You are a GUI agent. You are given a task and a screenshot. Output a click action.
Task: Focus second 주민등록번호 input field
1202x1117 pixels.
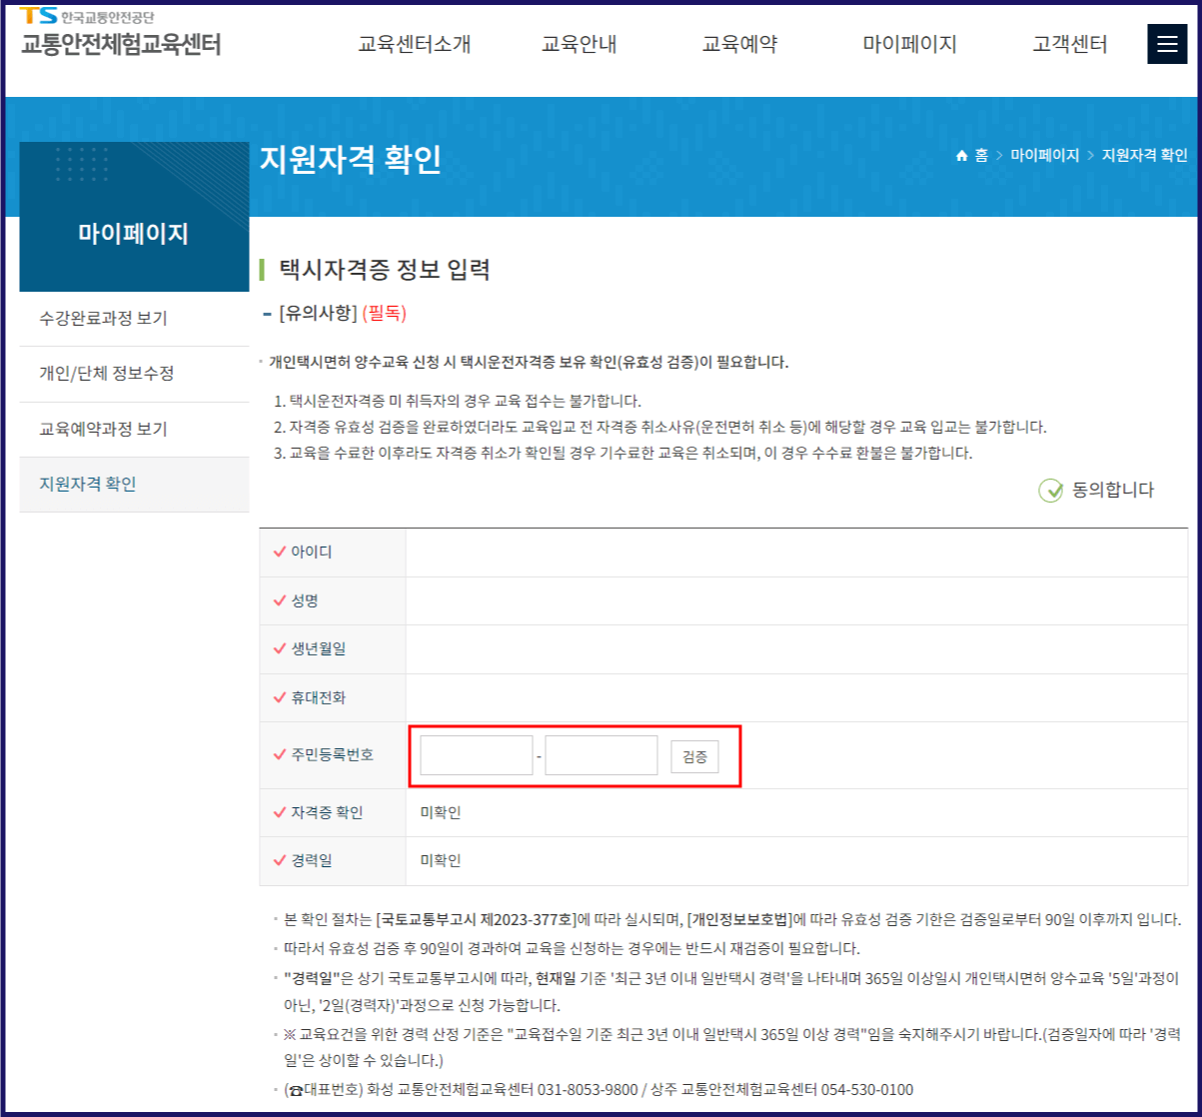click(x=601, y=755)
